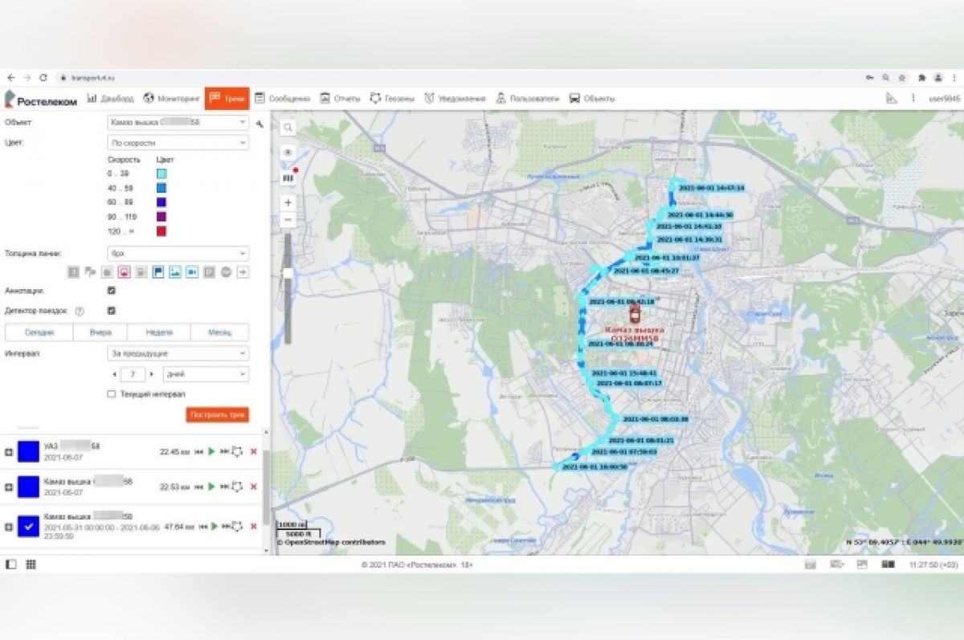Image resolution: width=964 pixels, height=640 pixels.
Task: Go to the Мониторинг section
Action: point(171,99)
